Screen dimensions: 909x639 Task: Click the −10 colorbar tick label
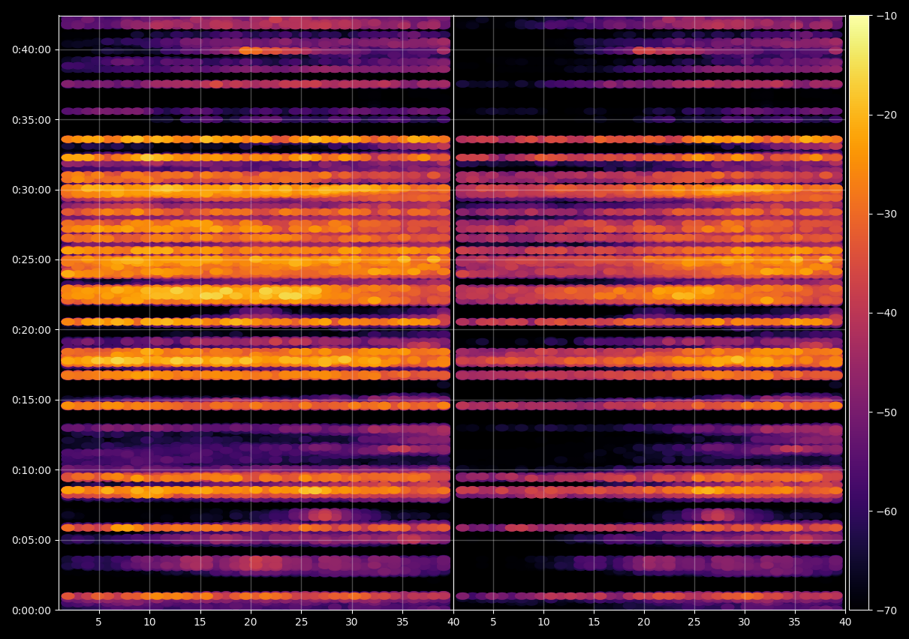click(886, 16)
